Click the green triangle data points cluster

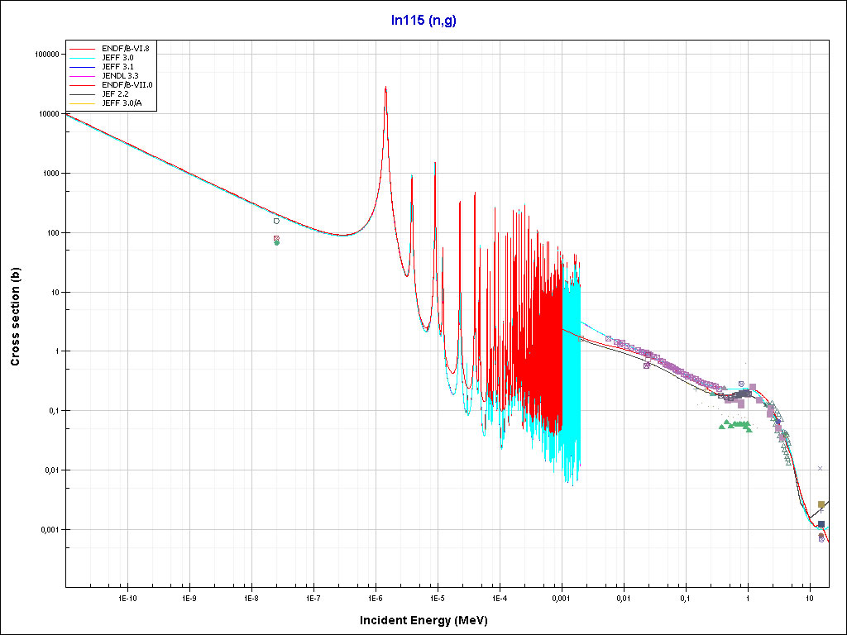(x=736, y=425)
